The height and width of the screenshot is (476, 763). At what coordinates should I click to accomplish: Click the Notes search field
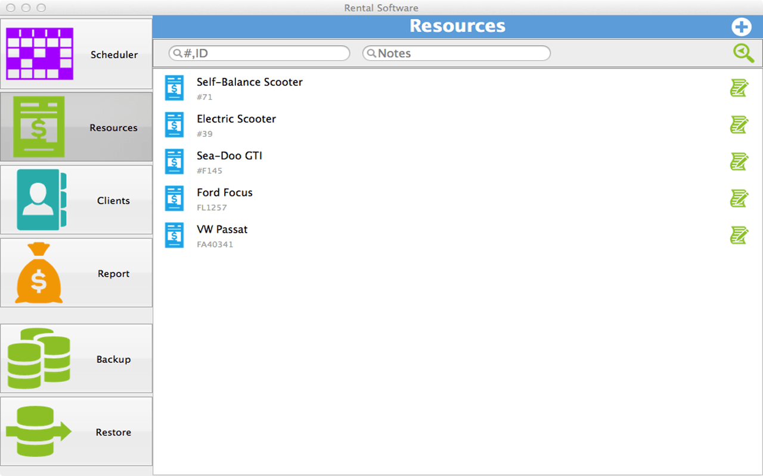pos(456,53)
